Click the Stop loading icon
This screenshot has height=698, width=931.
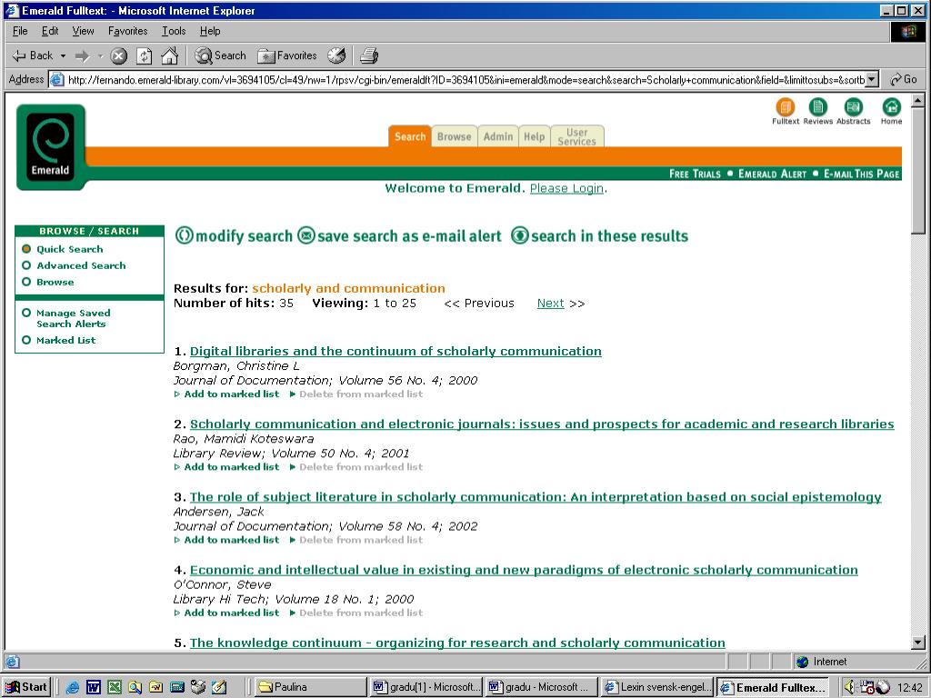[x=119, y=55]
